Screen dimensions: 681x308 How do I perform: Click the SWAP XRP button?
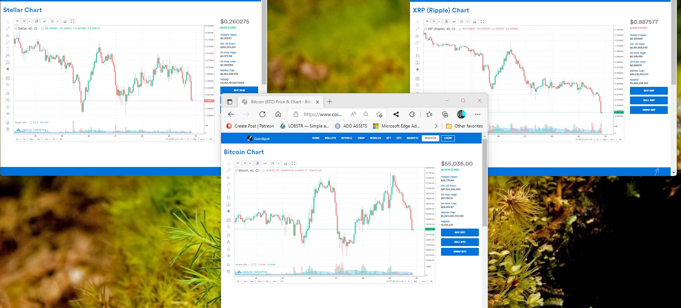[x=649, y=110]
